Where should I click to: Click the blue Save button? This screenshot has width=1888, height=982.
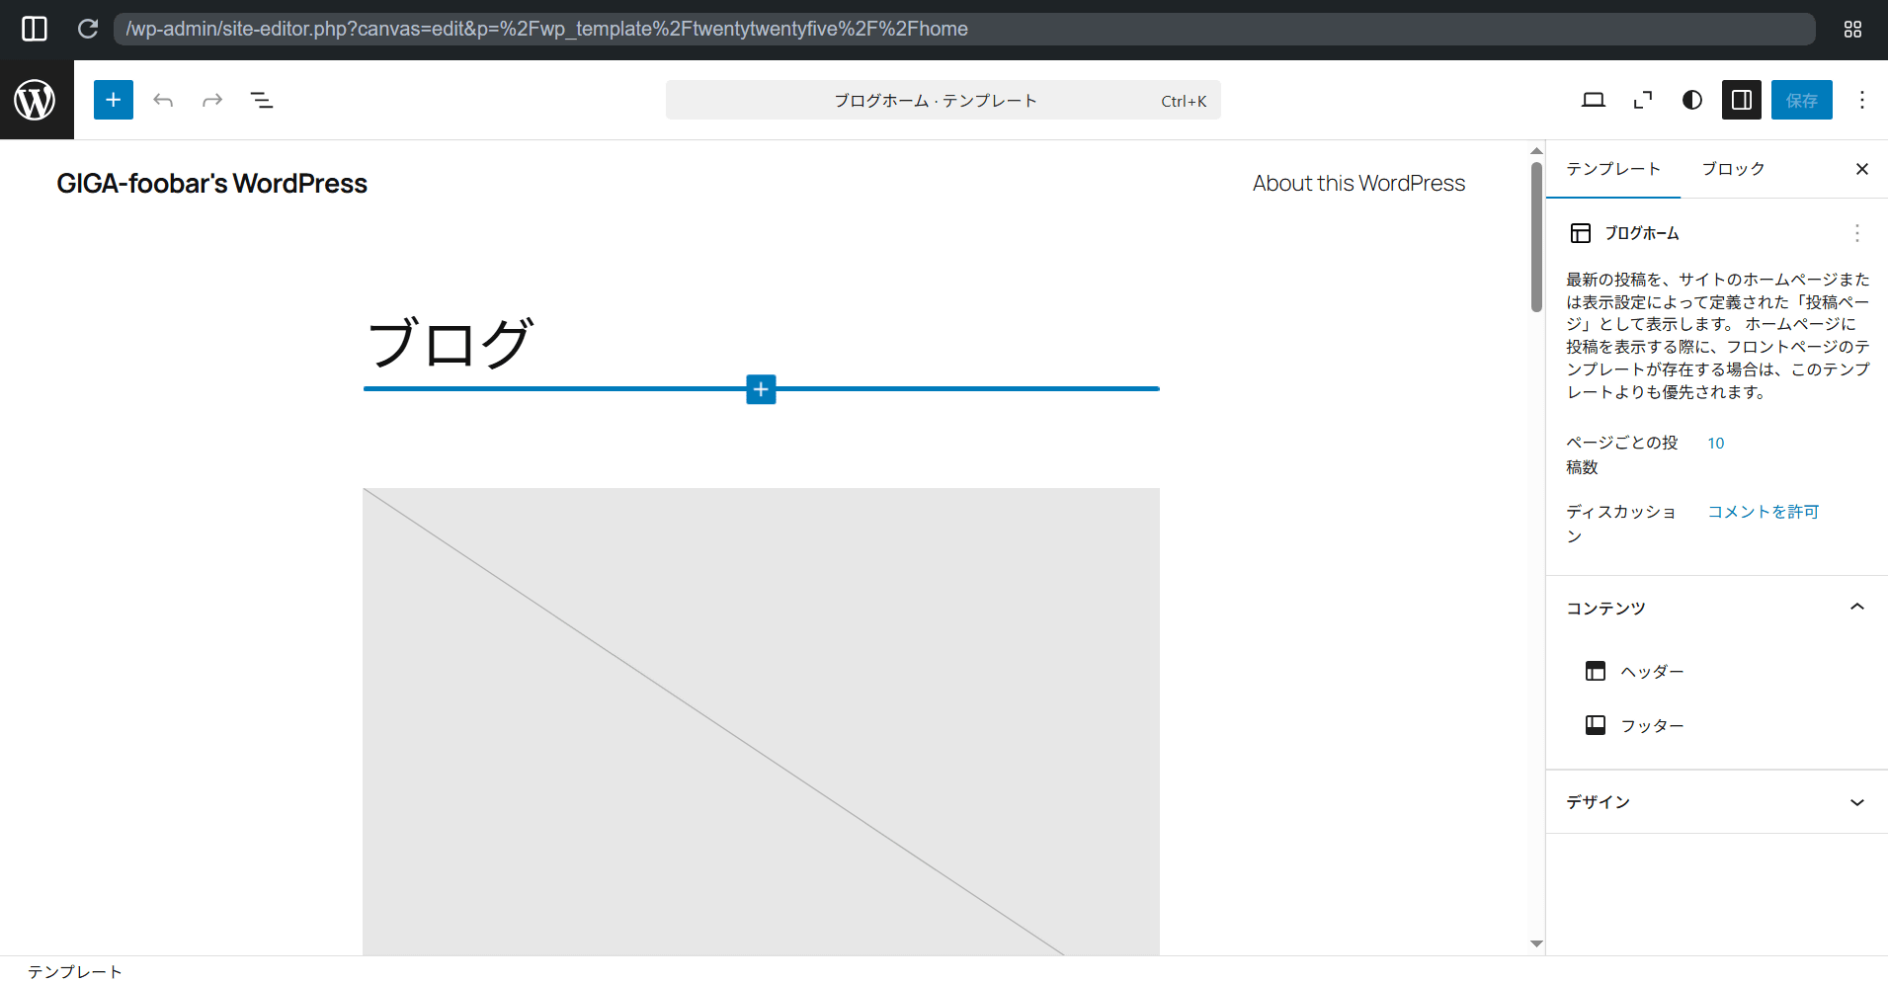[1801, 100]
